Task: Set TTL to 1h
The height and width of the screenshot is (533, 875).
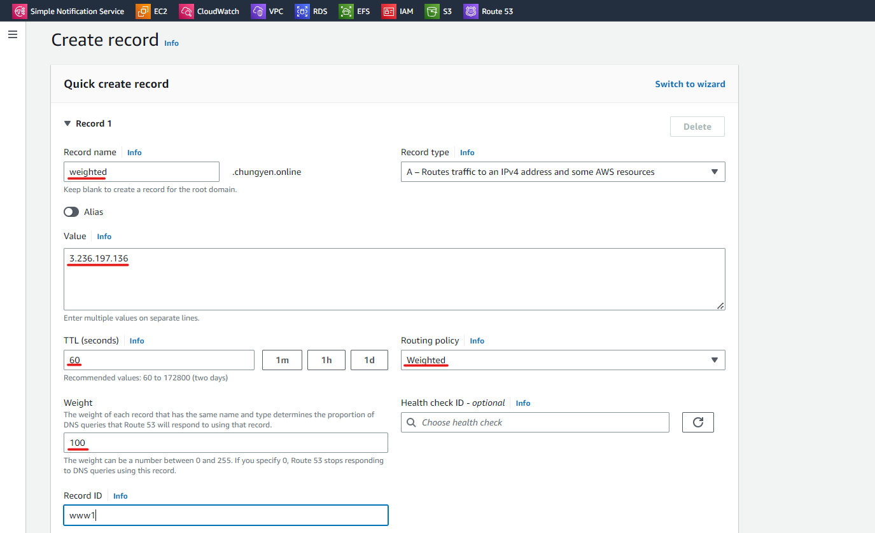Action: (x=326, y=360)
